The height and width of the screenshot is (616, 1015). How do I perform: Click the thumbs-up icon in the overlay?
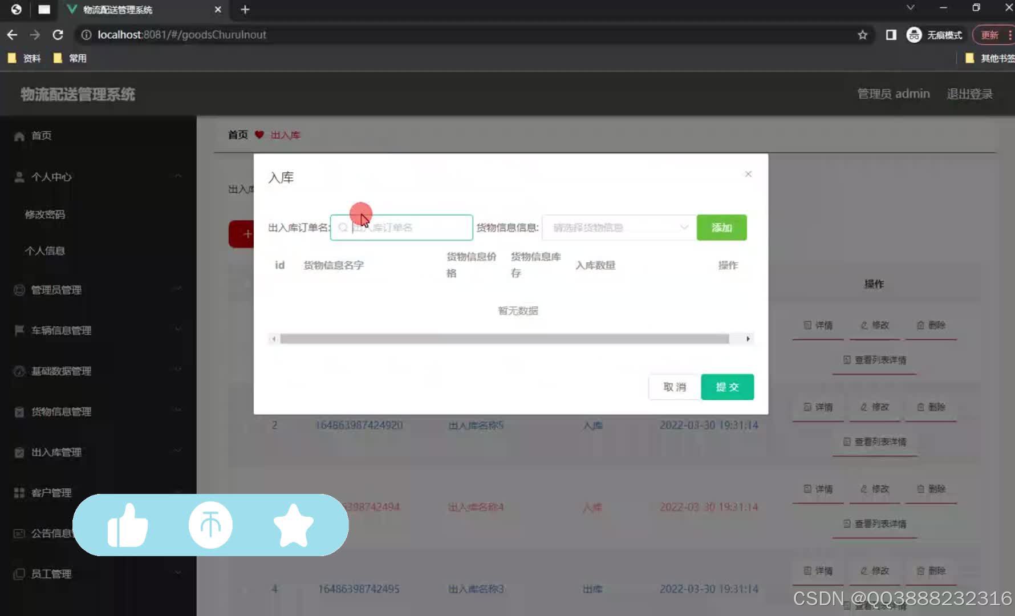click(x=128, y=524)
